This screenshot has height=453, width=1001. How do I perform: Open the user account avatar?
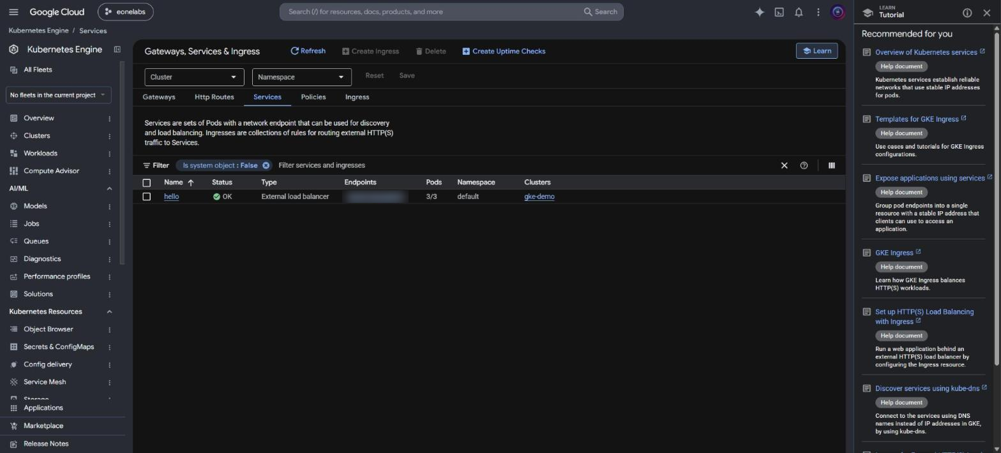(838, 12)
